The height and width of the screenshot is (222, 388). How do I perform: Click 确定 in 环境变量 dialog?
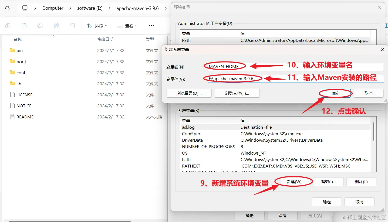(327, 202)
